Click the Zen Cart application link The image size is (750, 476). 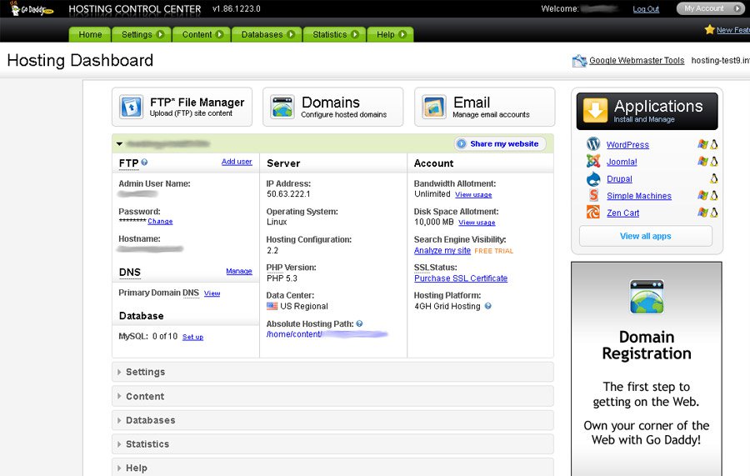click(x=622, y=213)
